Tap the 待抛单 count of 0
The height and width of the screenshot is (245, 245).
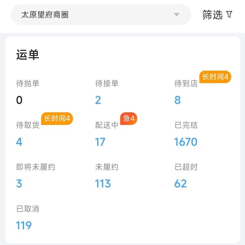click(x=19, y=100)
